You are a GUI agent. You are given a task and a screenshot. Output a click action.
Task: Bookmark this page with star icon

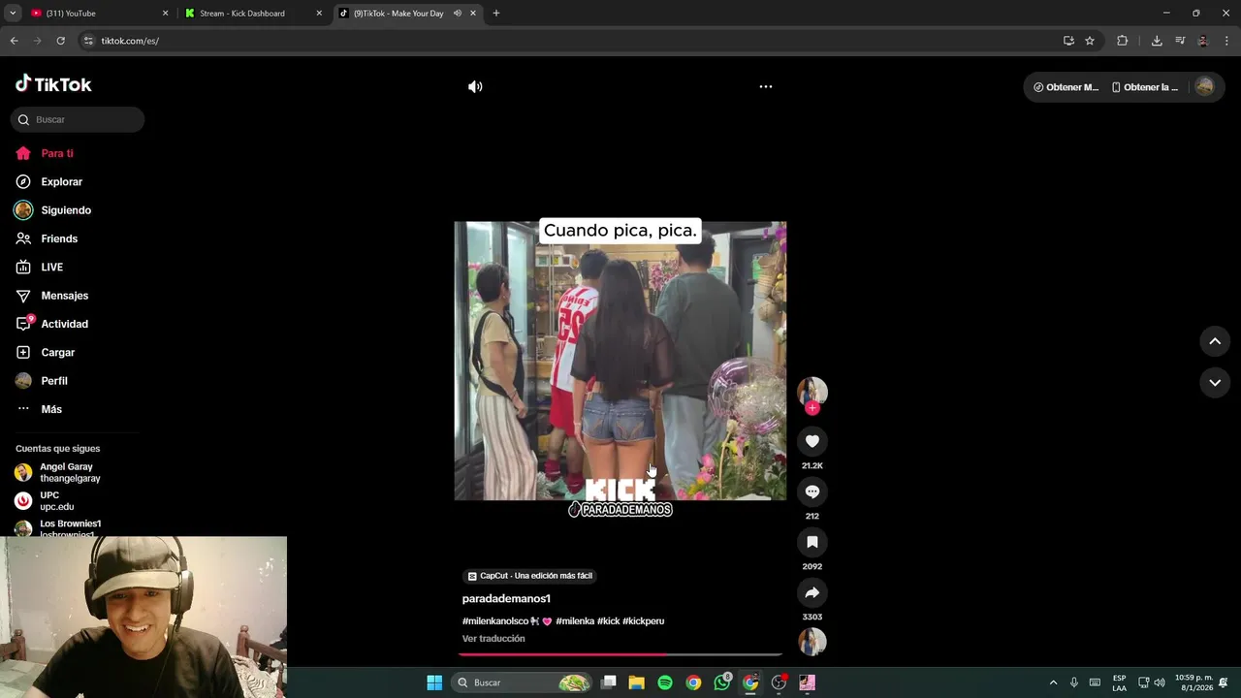(x=1090, y=41)
